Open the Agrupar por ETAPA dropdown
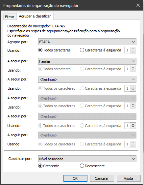Image resolution: width=144 pixels, height=185 pixels. coord(87,42)
